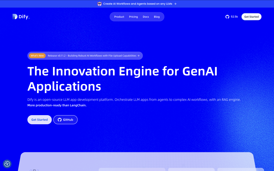Click the arrow next to the release announcement
Viewport: 274px width, 171px height.
(x=139, y=56)
